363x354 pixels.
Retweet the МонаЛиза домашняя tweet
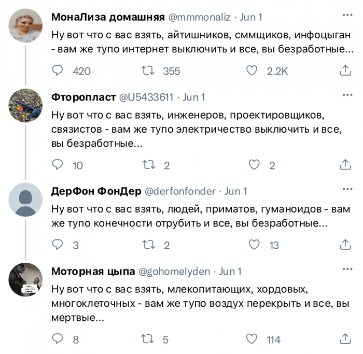pos(148,70)
